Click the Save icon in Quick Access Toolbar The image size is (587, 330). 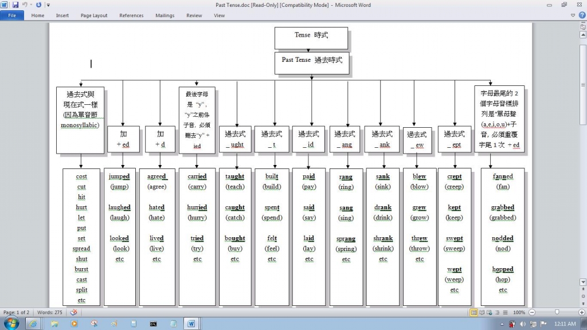pos(15,5)
